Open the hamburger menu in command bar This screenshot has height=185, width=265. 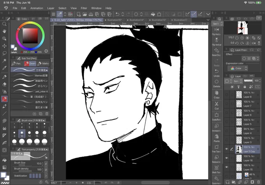coord(53,14)
